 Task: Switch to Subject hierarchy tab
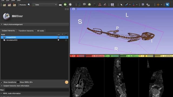[x=8, y=31]
